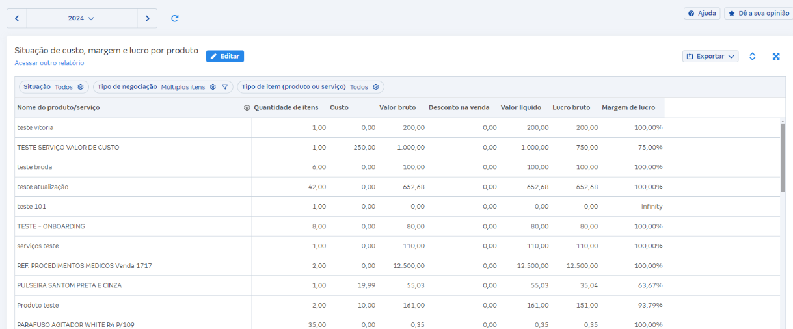Screen dimensions: 793x329
Task: Open the 2024 year dropdown
Action: [x=81, y=18]
